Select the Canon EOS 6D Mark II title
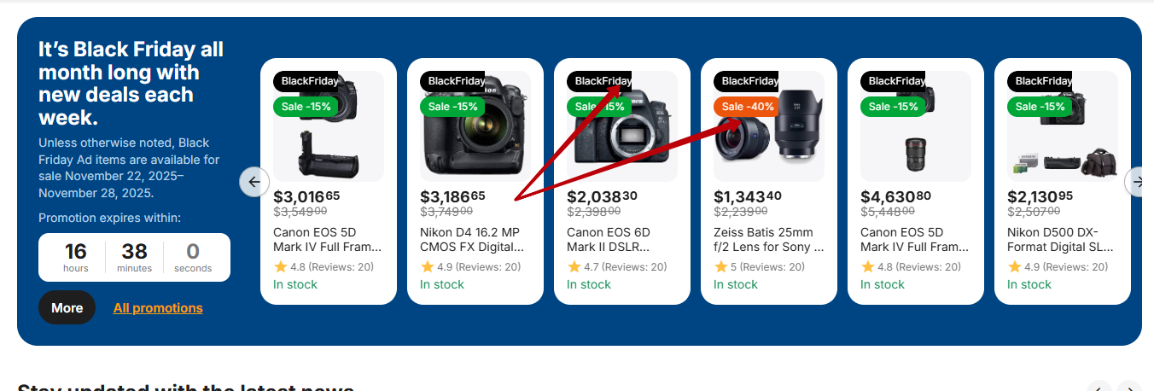Screen dimensions: 1154x391 (609, 240)
